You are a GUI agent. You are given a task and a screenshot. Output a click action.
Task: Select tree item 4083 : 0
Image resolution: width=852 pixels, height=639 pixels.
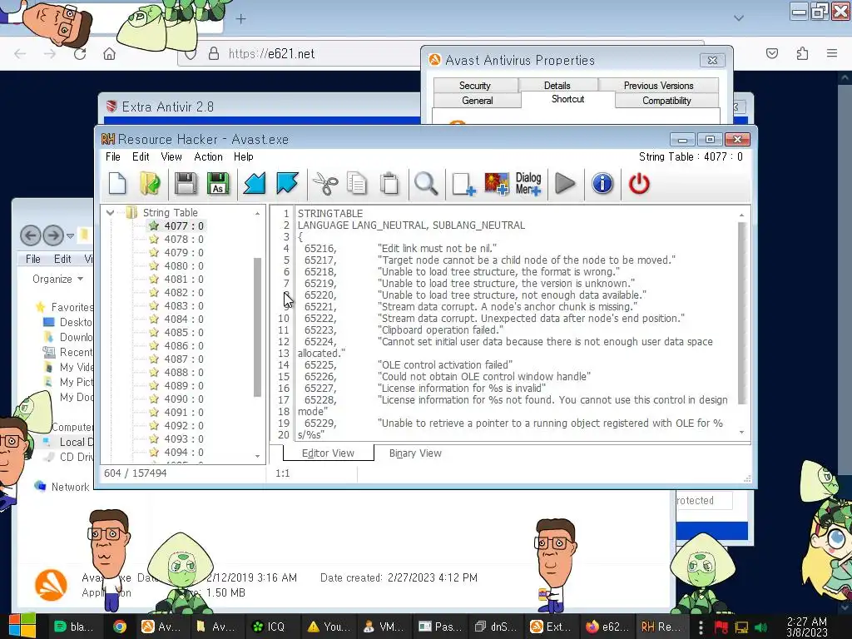pyautogui.click(x=184, y=306)
